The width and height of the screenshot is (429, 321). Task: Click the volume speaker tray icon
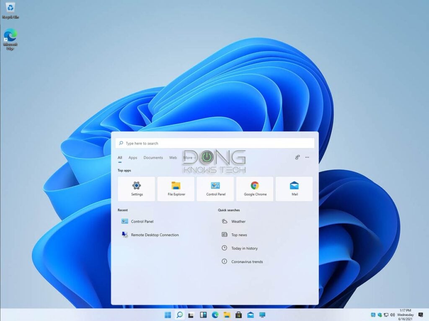pyautogui.click(x=392, y=315)
